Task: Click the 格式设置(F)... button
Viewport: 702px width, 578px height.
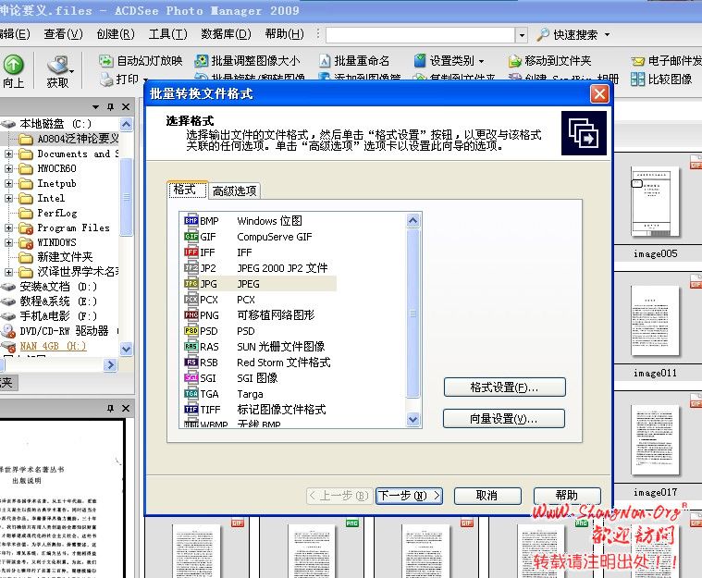Action: (505, 387)
